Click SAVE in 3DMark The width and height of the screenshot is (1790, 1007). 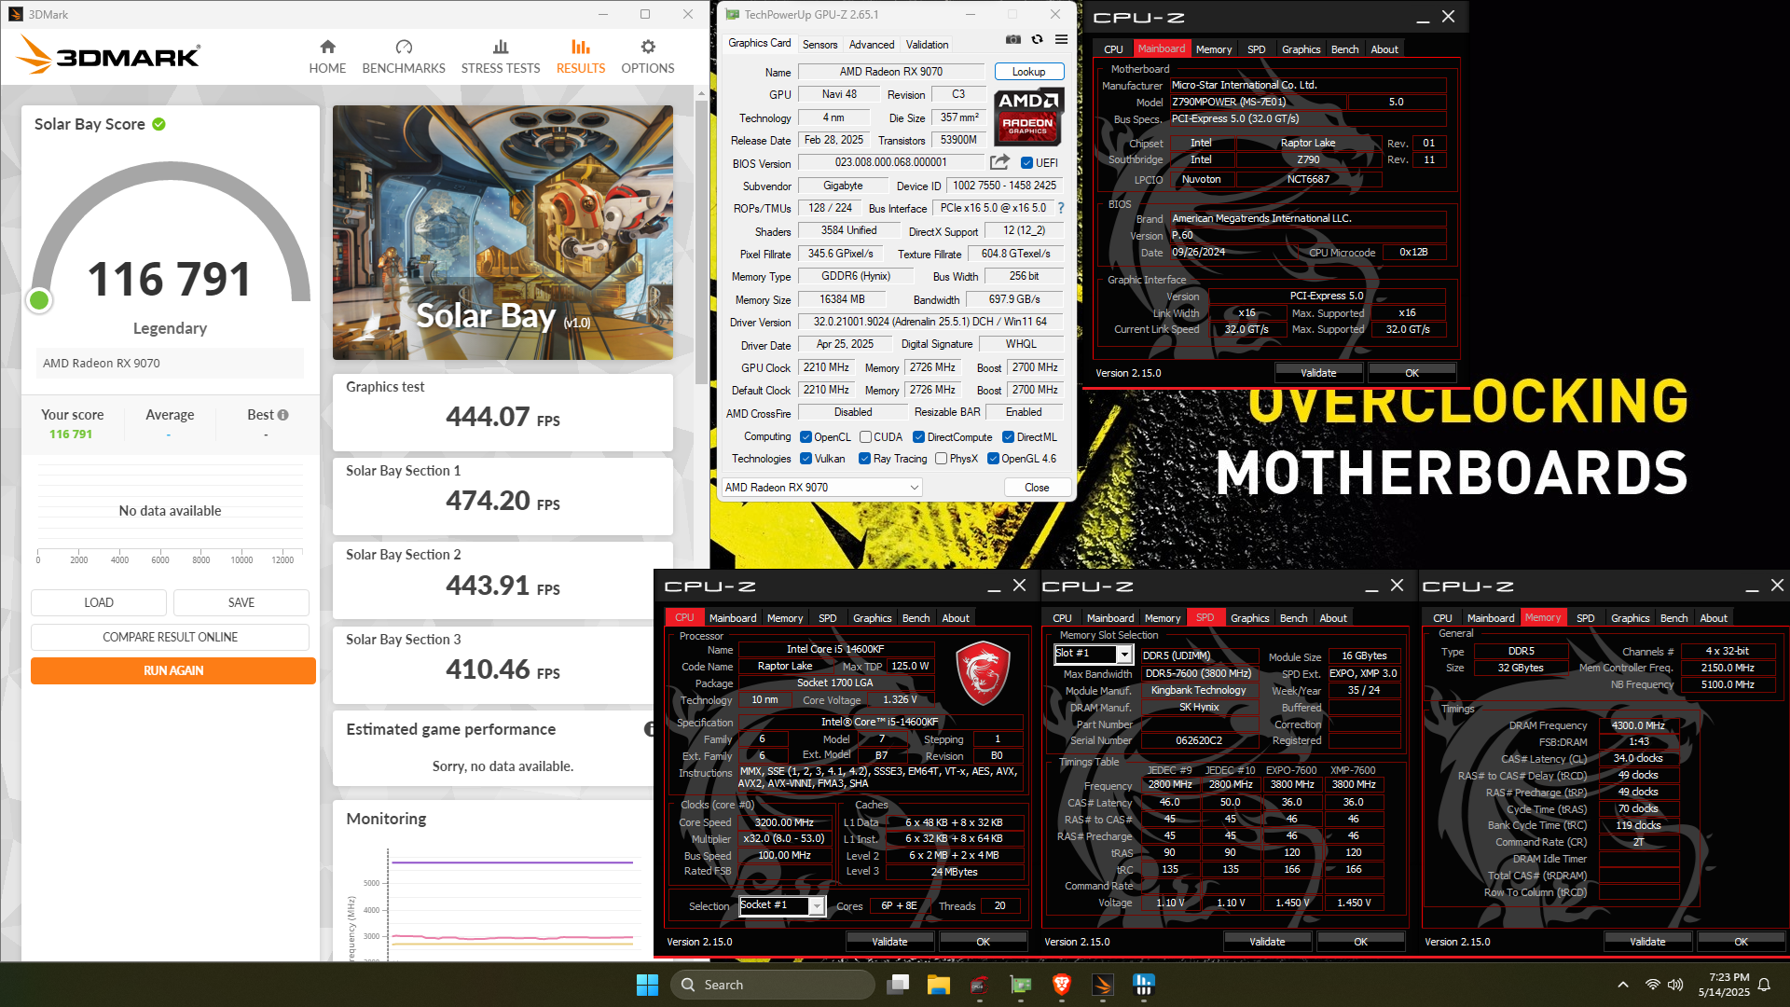tap(241, 602)
